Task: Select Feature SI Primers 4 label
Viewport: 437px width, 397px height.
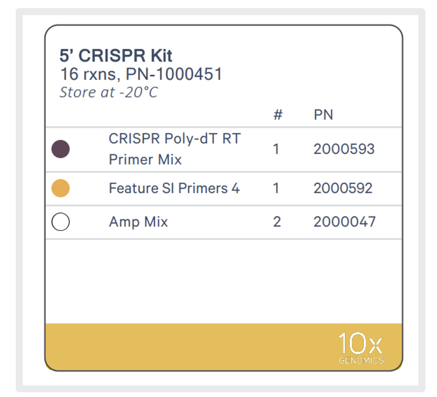Action: [174, 188]
